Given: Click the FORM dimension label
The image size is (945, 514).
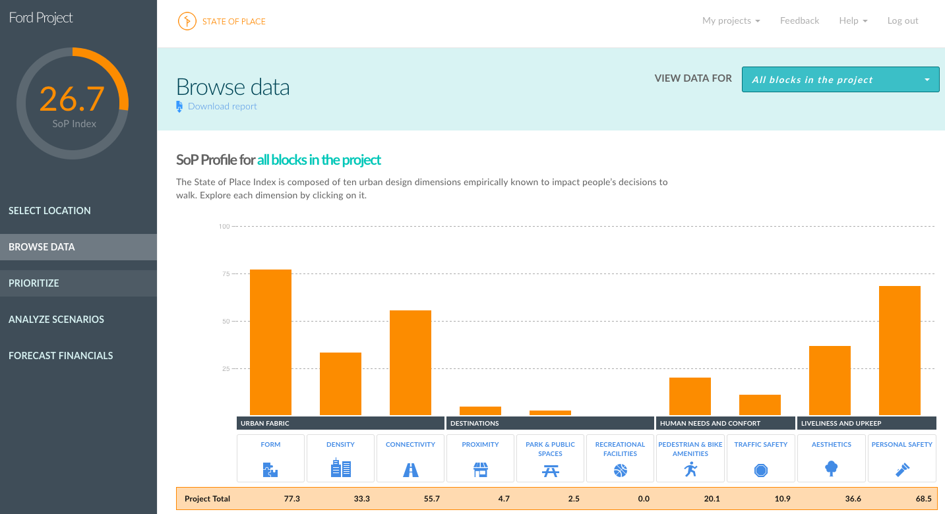Looking at the screenshot, I should [270, 445].
